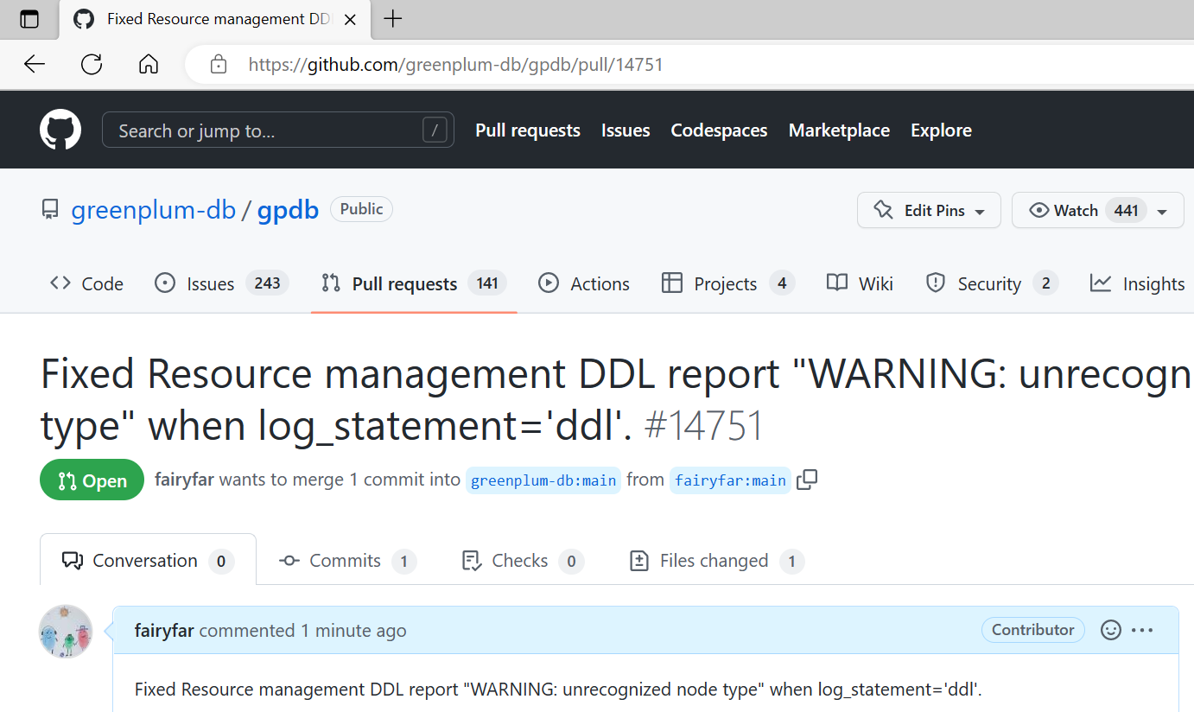Click the #14751 pull request number
This screenshot has width=1194, height=712.
[705, 425]
